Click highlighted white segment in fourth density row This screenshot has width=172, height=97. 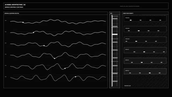click(144, 52)
